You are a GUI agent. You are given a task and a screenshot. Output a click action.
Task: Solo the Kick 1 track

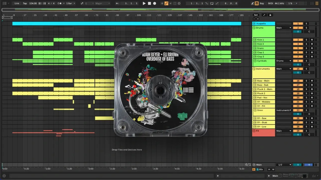(306, 40)
